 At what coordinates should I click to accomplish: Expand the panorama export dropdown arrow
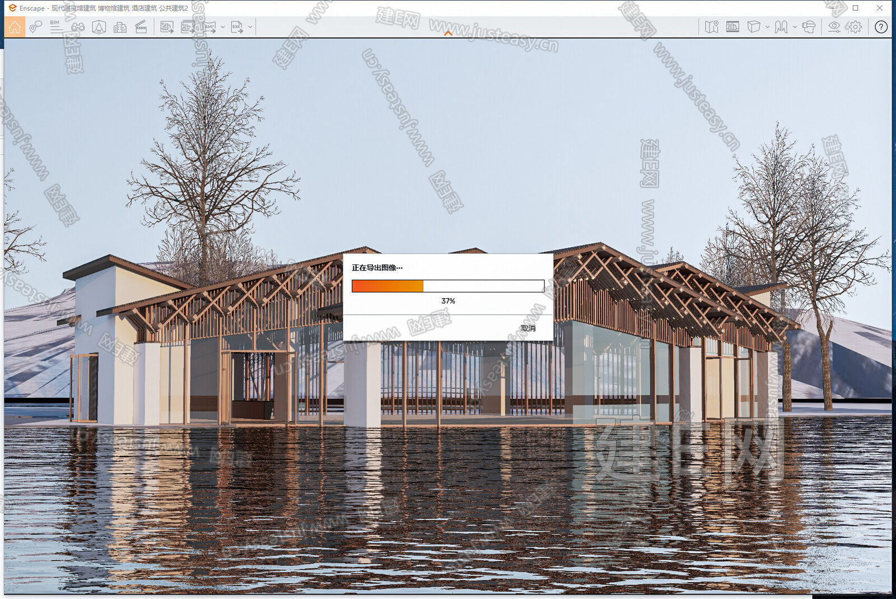coord(223,27)
